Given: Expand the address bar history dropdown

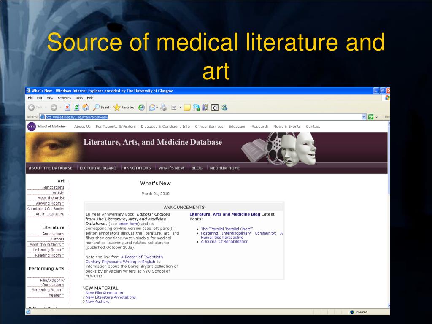Looking at the screenshot, I should pyautogui.click(x=364, y=117).
